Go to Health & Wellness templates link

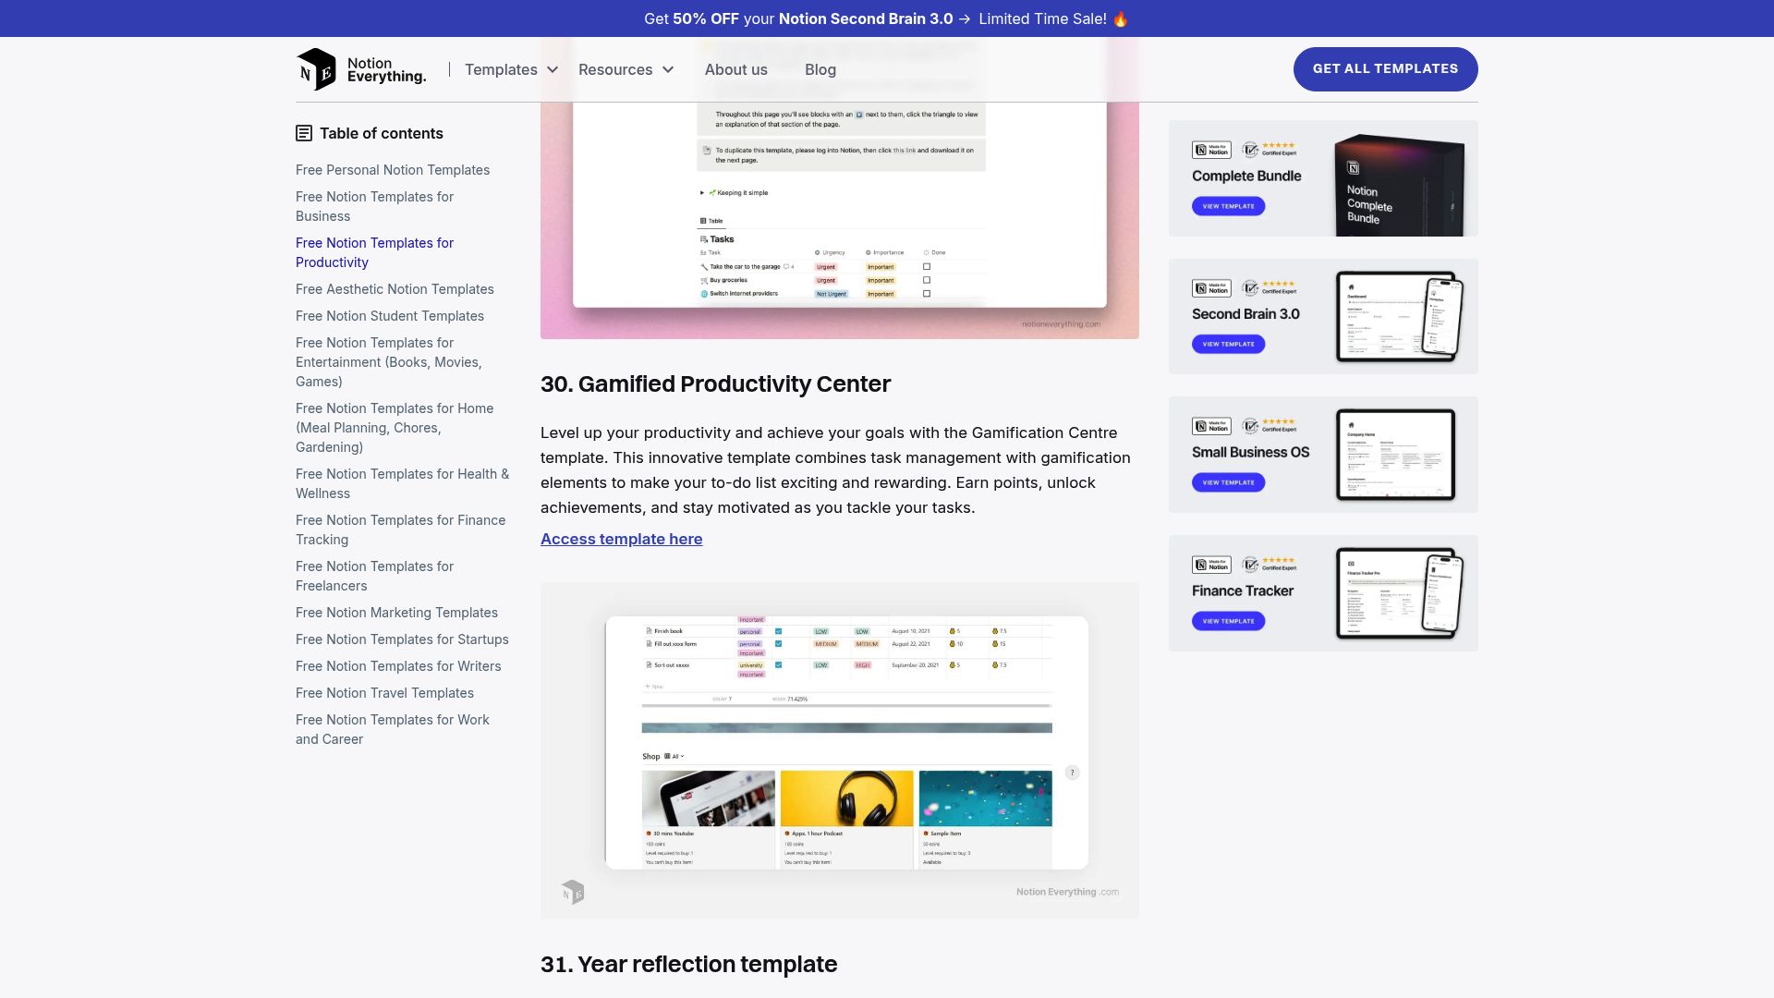coord(402,483)
